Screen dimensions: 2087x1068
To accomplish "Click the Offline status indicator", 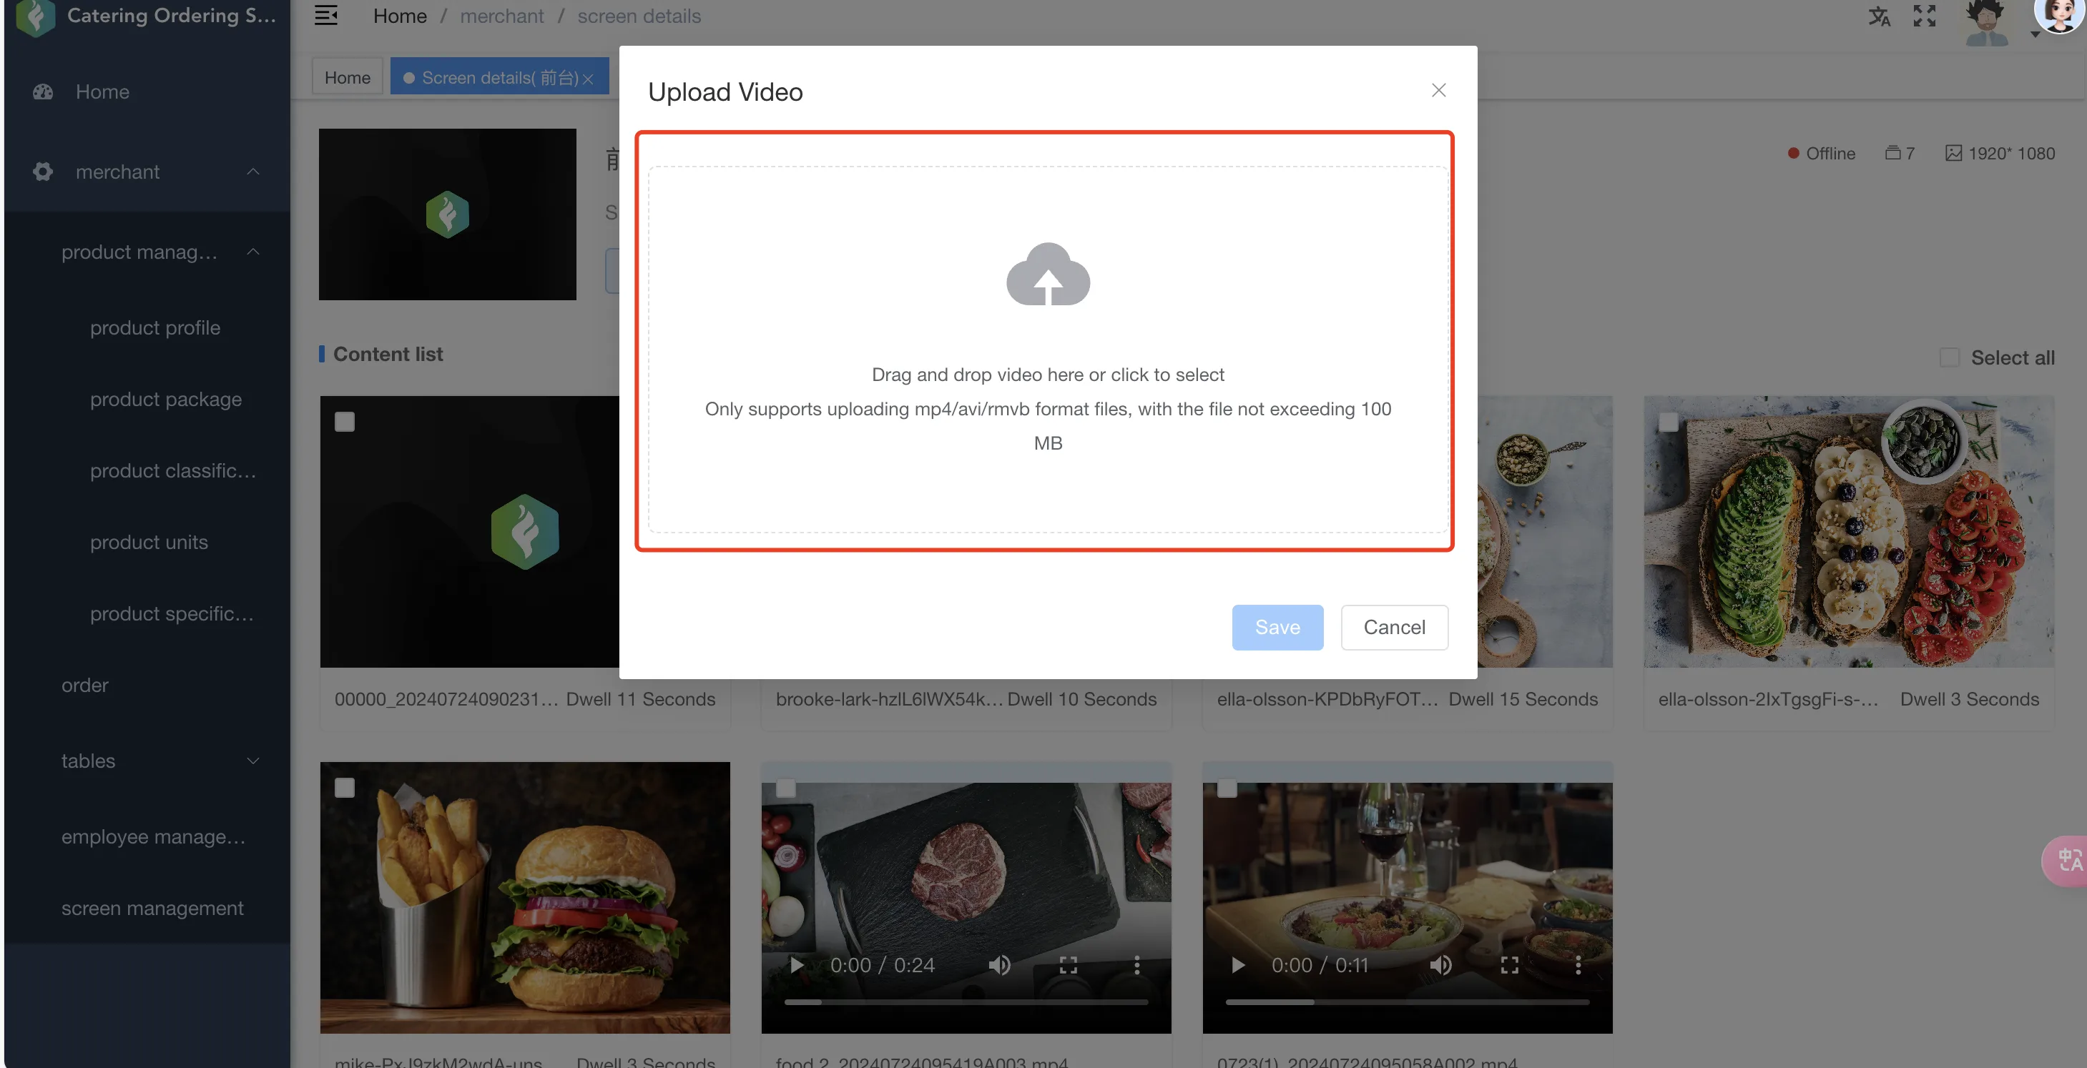I will [x=1821, y=153].
